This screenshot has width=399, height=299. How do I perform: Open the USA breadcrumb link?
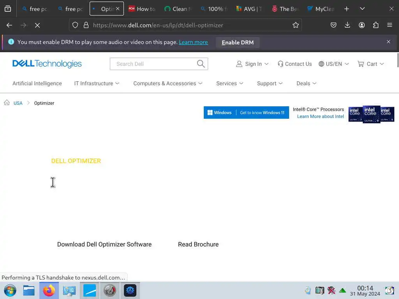pyautogui.click(x=18, y=103)
